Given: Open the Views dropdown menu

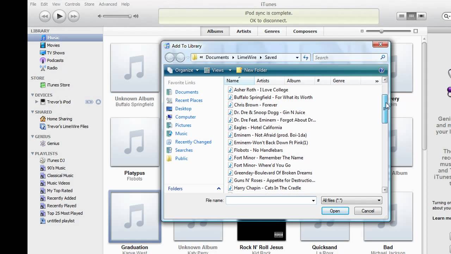Looking at the screenshot, I should point(217,70).
